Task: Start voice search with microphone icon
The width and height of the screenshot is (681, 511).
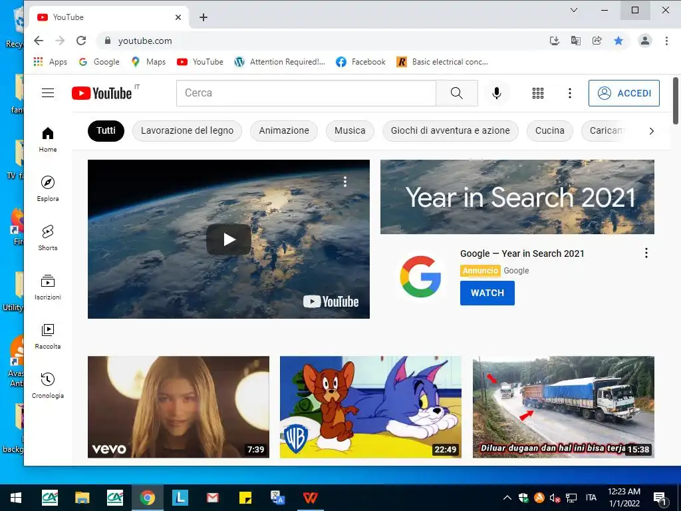Action: pos(496,93)
